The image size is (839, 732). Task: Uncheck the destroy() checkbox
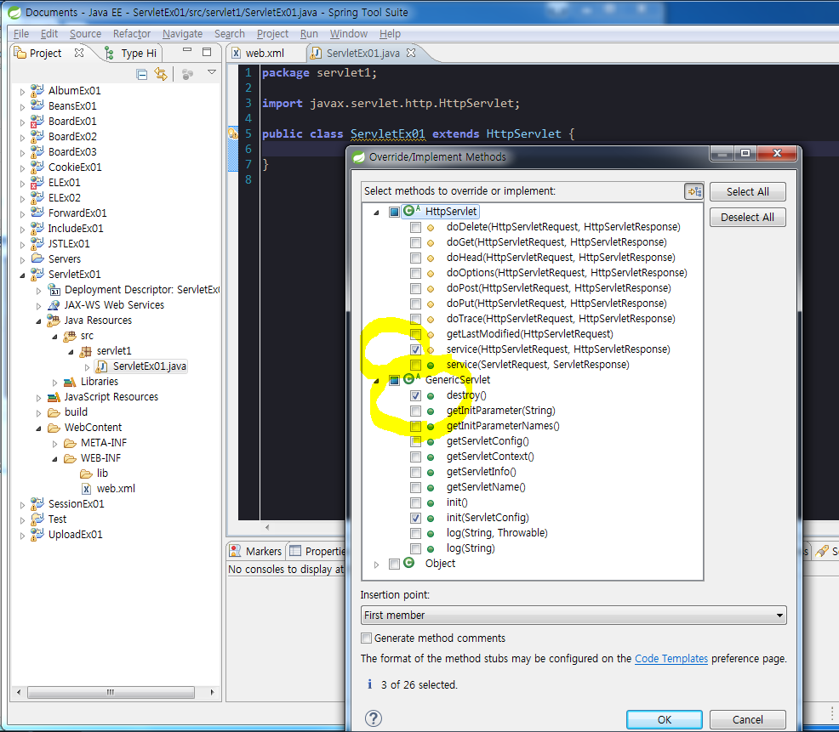[x=415, y=395]
